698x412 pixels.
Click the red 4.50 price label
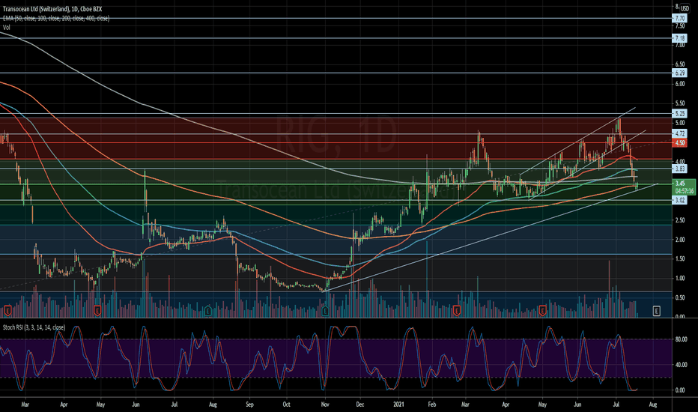click(x=680, y=143)
